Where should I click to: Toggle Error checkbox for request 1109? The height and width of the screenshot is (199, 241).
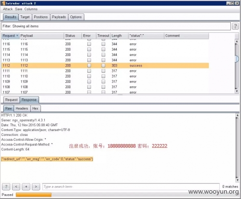[x=89, y=81]
